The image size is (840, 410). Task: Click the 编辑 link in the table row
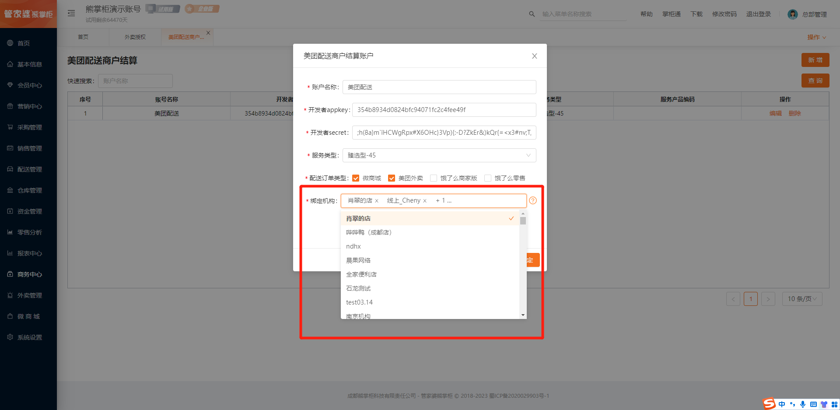(x=776, y=113)
